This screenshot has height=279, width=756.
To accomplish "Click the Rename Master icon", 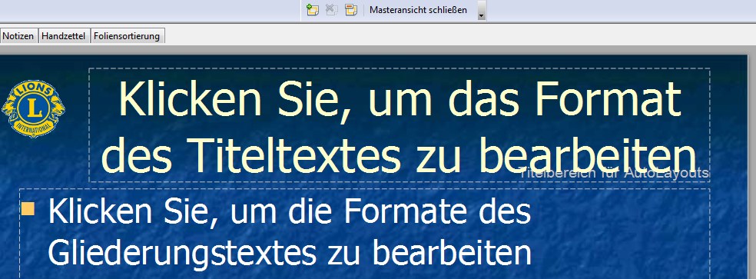I will (351, 10).
